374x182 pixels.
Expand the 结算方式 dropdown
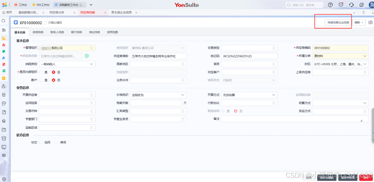(365, 103)
